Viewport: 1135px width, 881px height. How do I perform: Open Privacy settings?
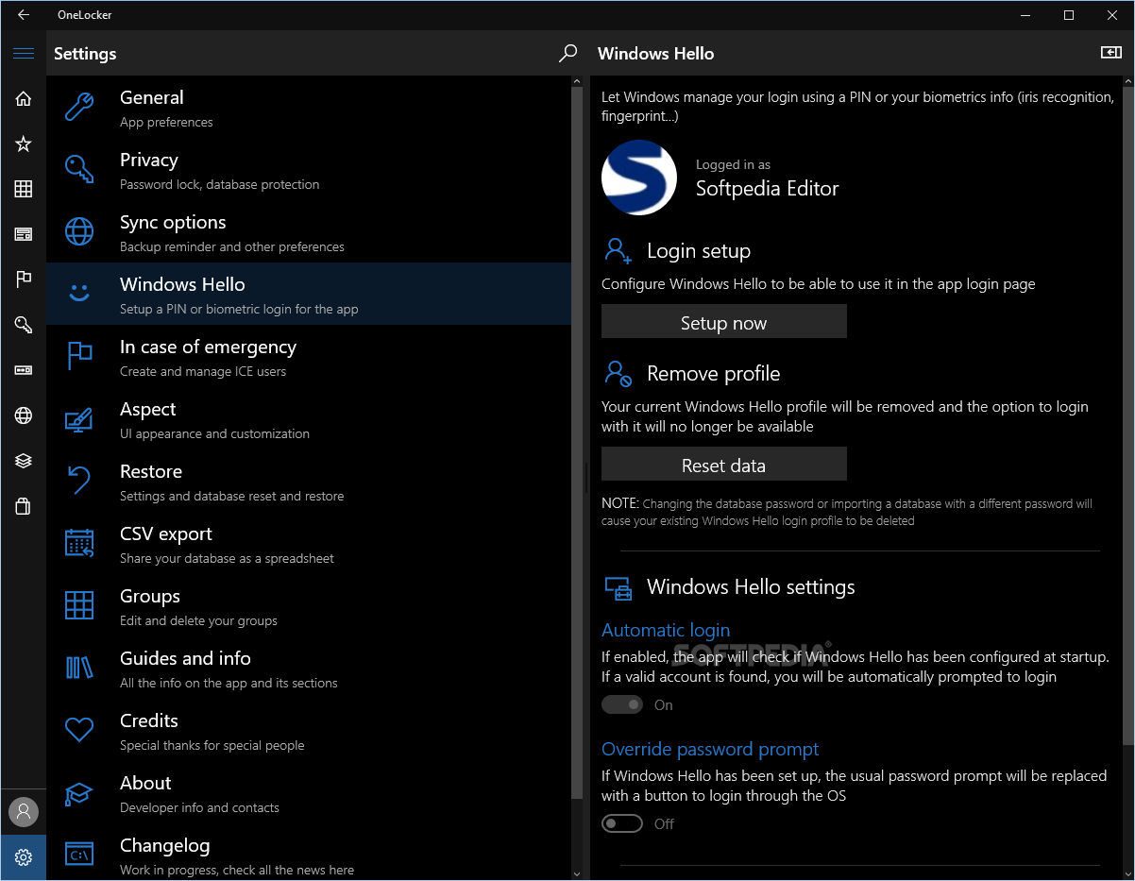(309, 169)
